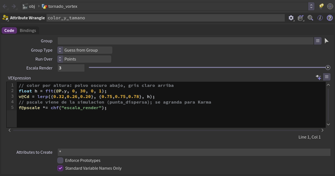Image resolution: width=335 pixels, height=176 pixels.
Task: Open the Group Type dropdown
Action: (x=85, y=50)
